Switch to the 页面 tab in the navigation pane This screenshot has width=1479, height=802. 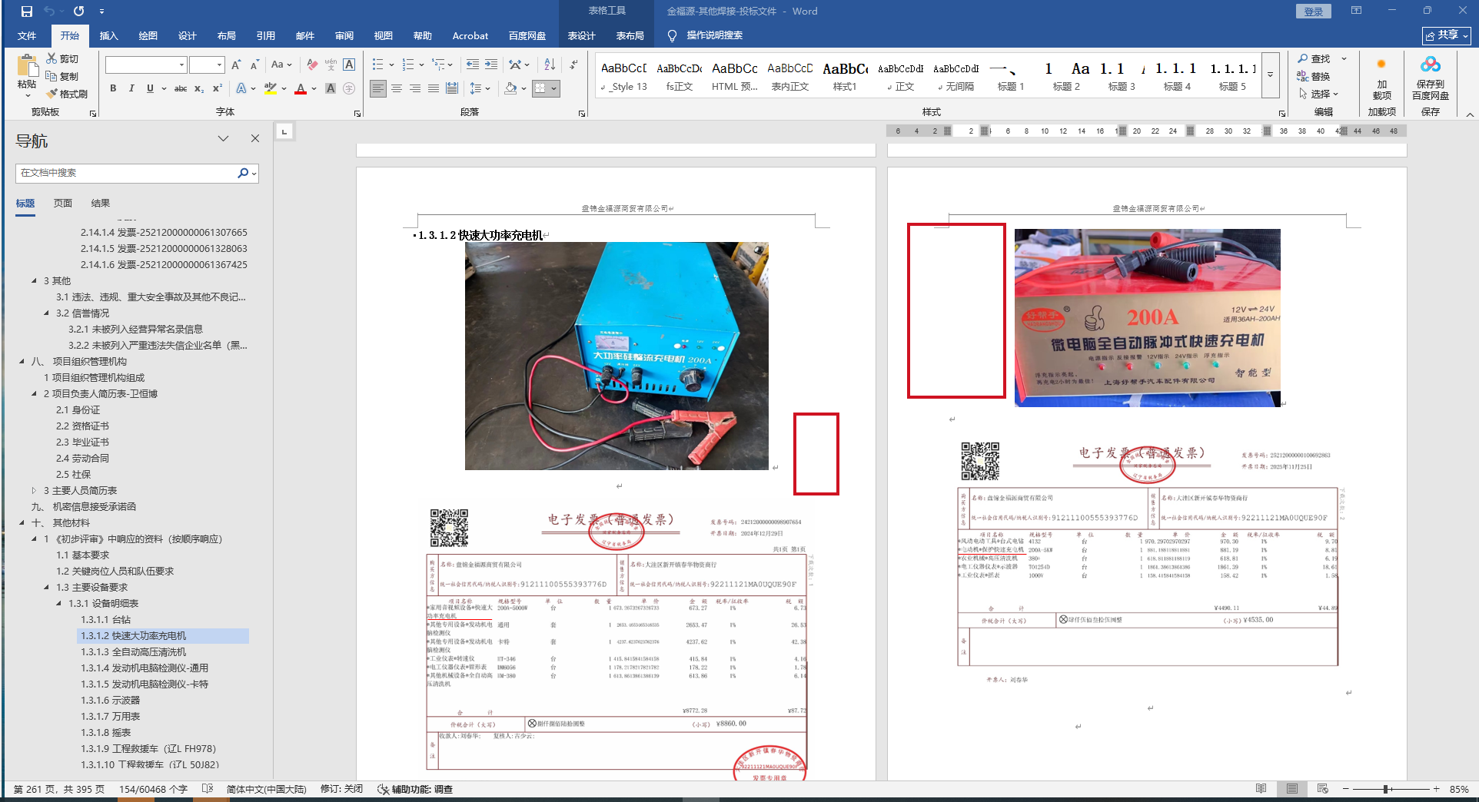pos(63,203)
